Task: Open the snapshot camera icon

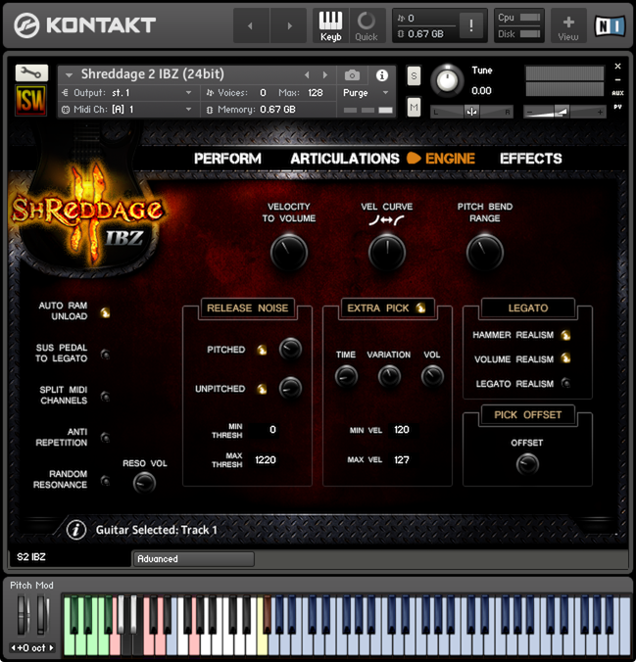Action: (352, 75)
